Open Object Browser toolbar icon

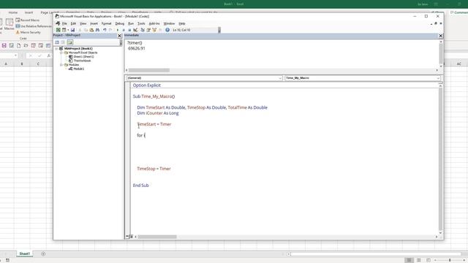coord(154,30)
